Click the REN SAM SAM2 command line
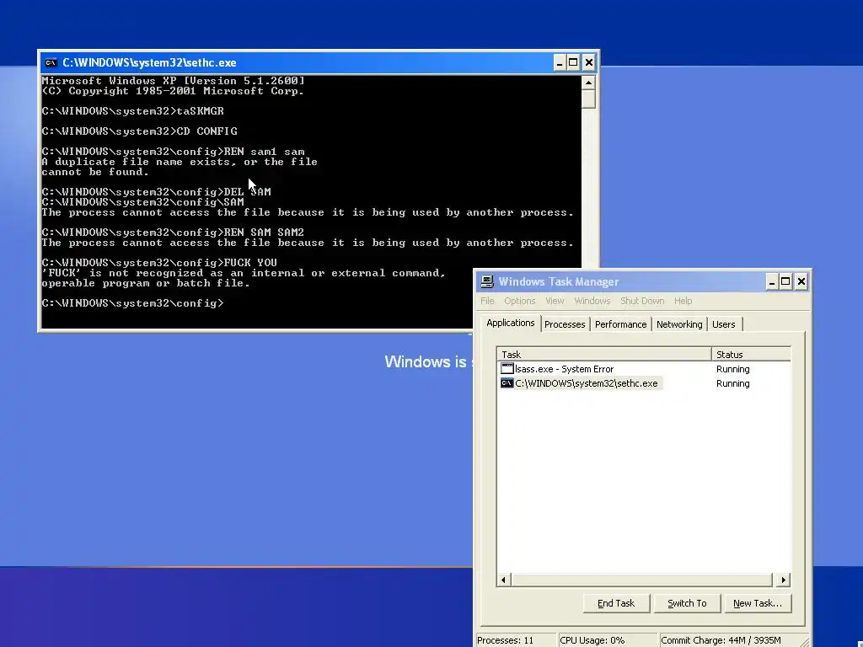This screenshot has height=647, width=863. 173,233
